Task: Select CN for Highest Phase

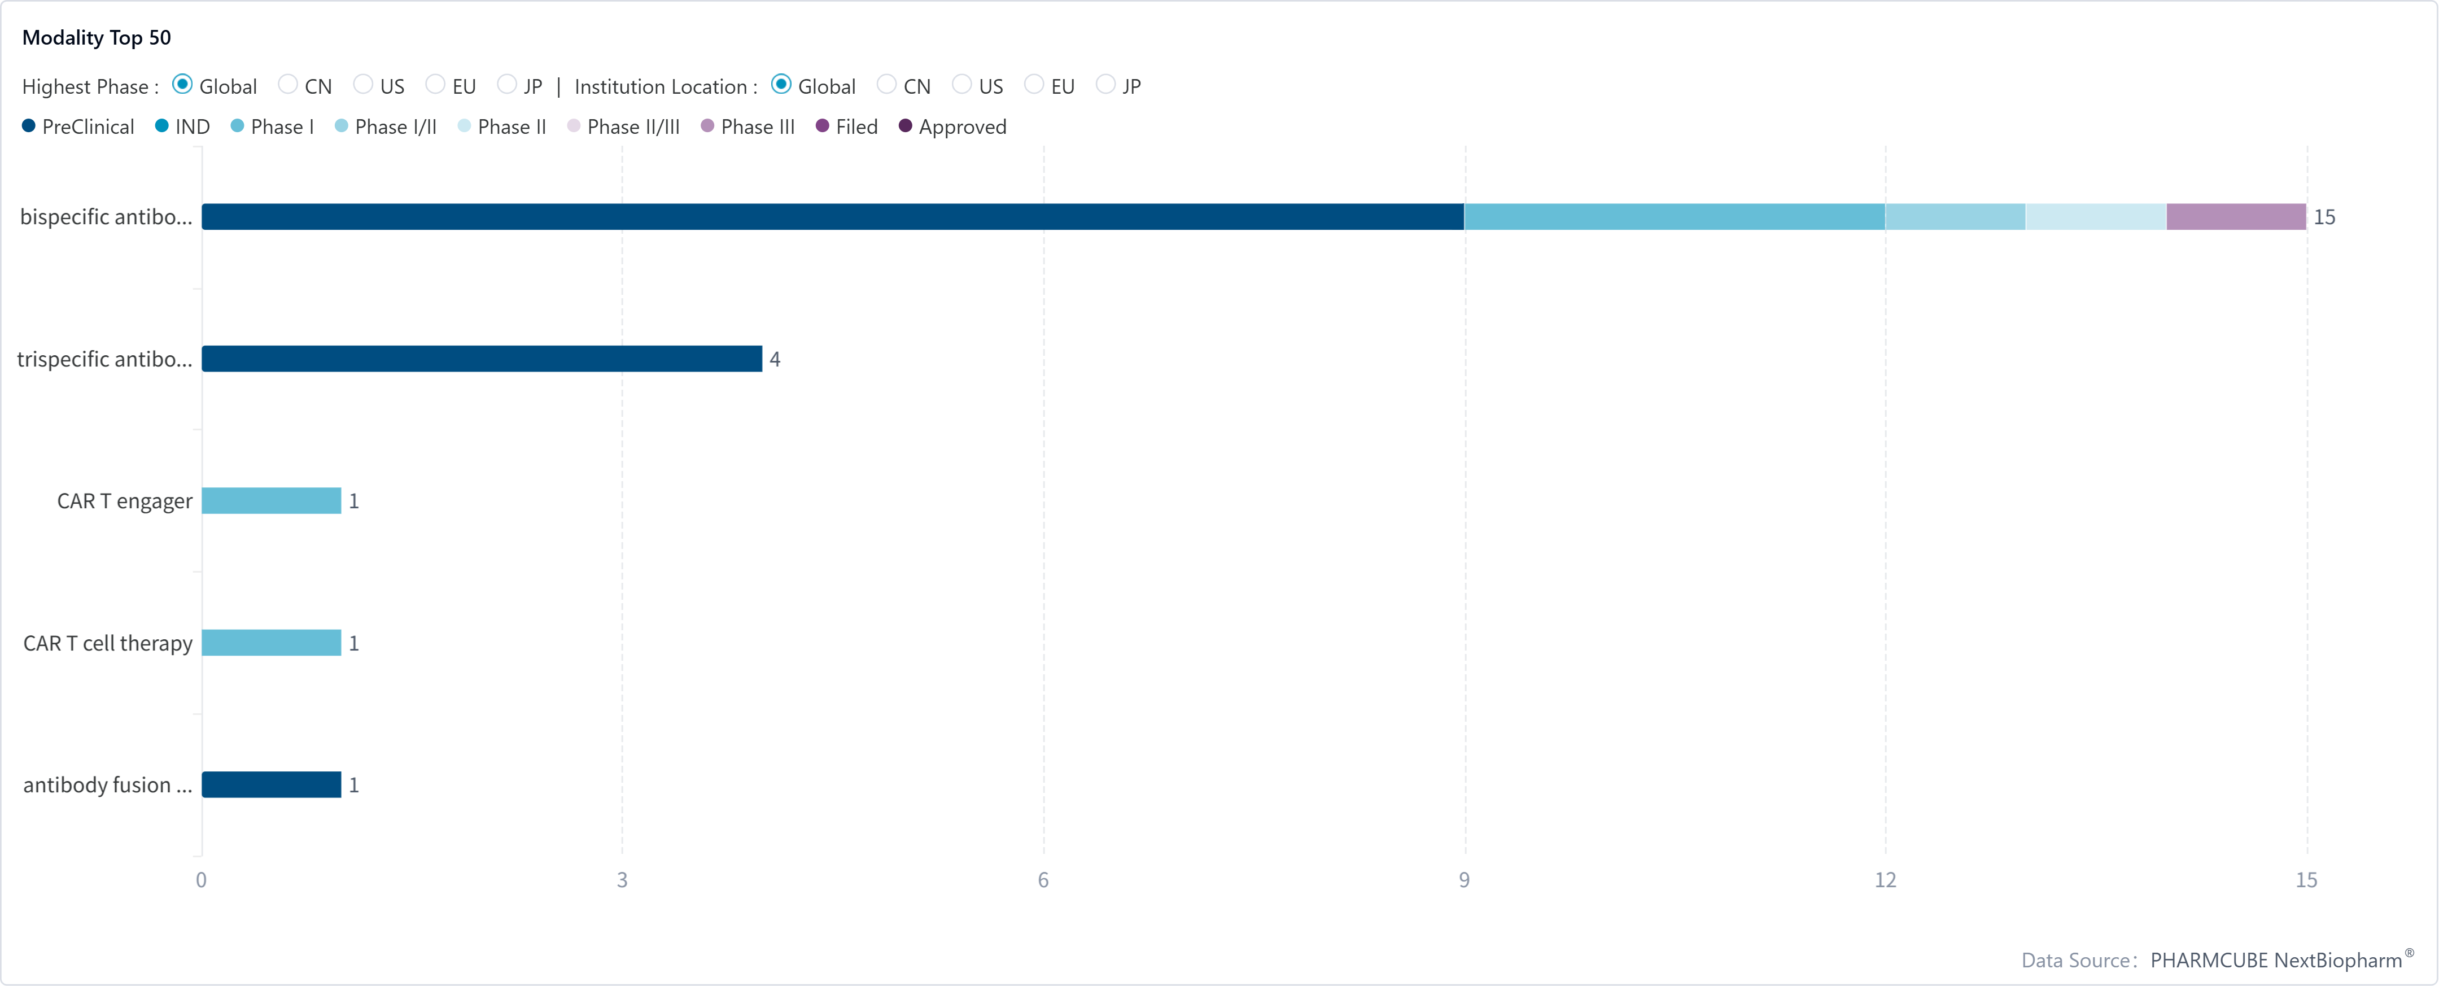Action: pos(288,85)
